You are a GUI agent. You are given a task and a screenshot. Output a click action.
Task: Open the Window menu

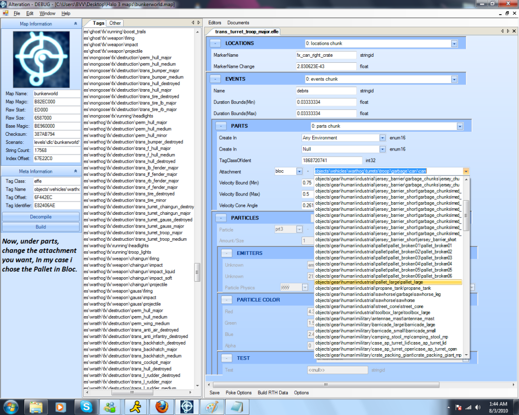click(x=47, y=13)
